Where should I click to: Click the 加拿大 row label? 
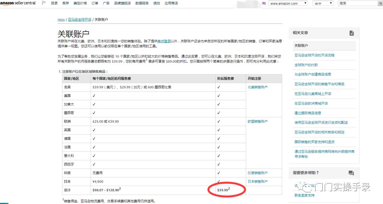[x=69, y=104]
